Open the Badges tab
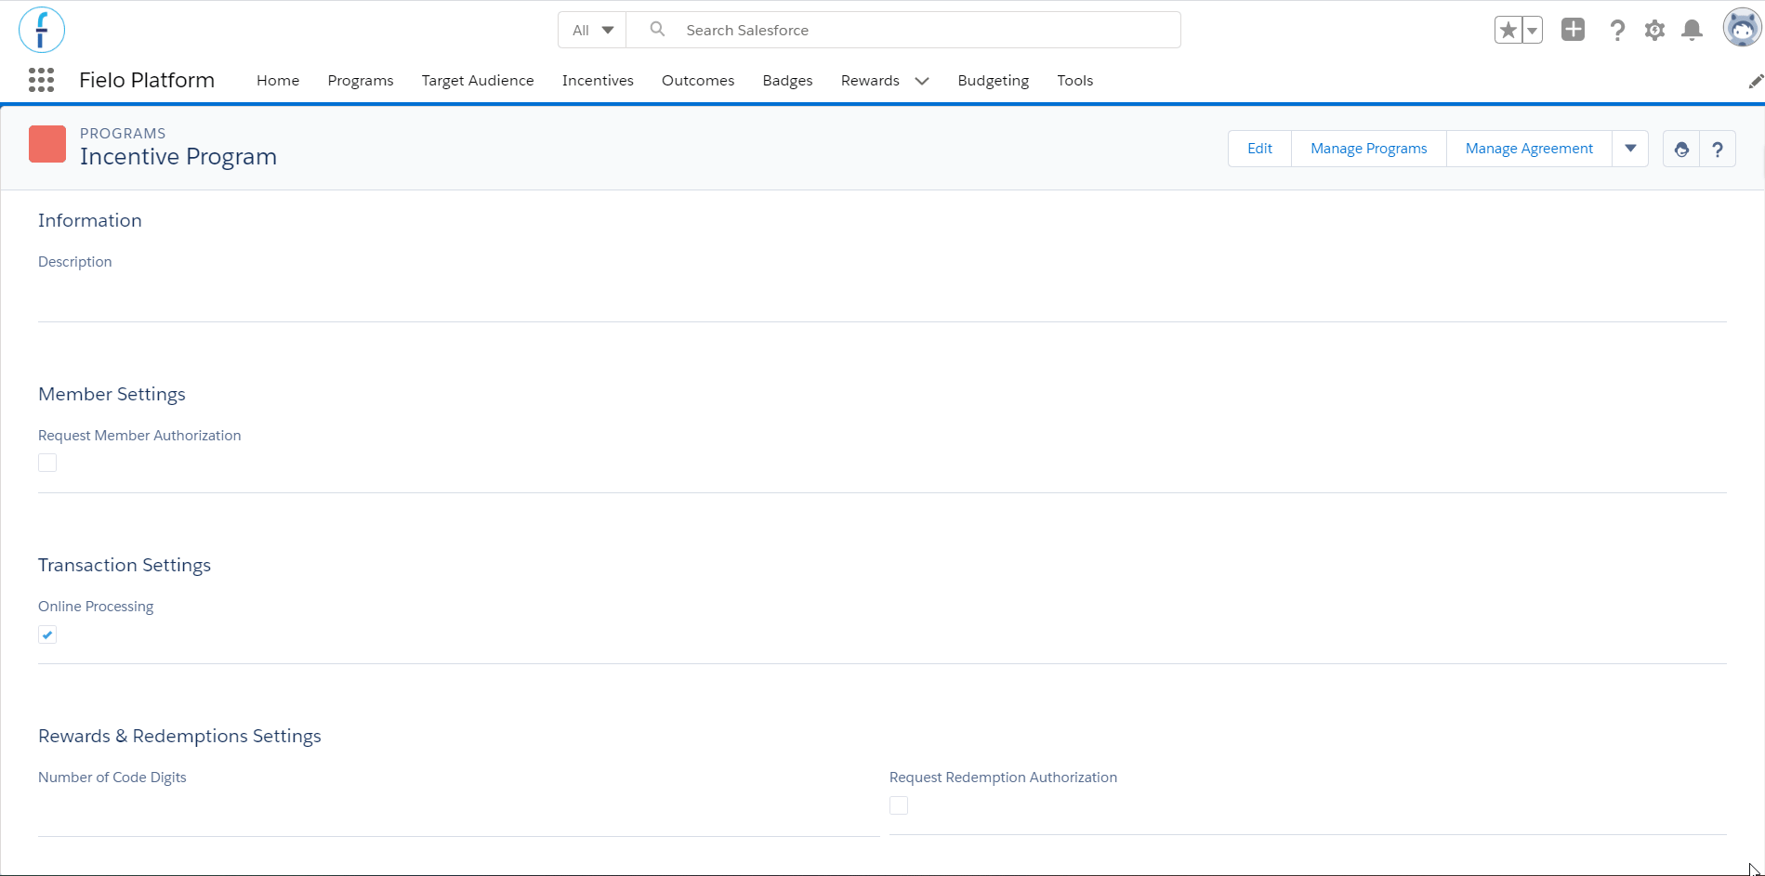Screen dimensions: 1765x876 [788, 81]
